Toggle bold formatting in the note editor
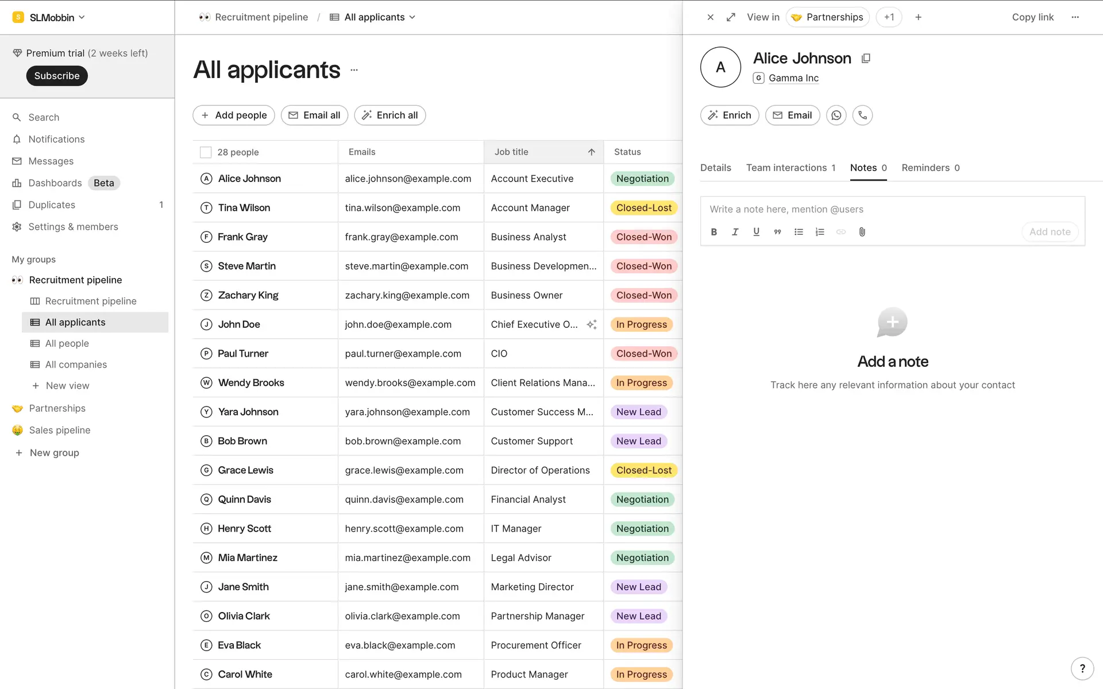 click(714, 232)
